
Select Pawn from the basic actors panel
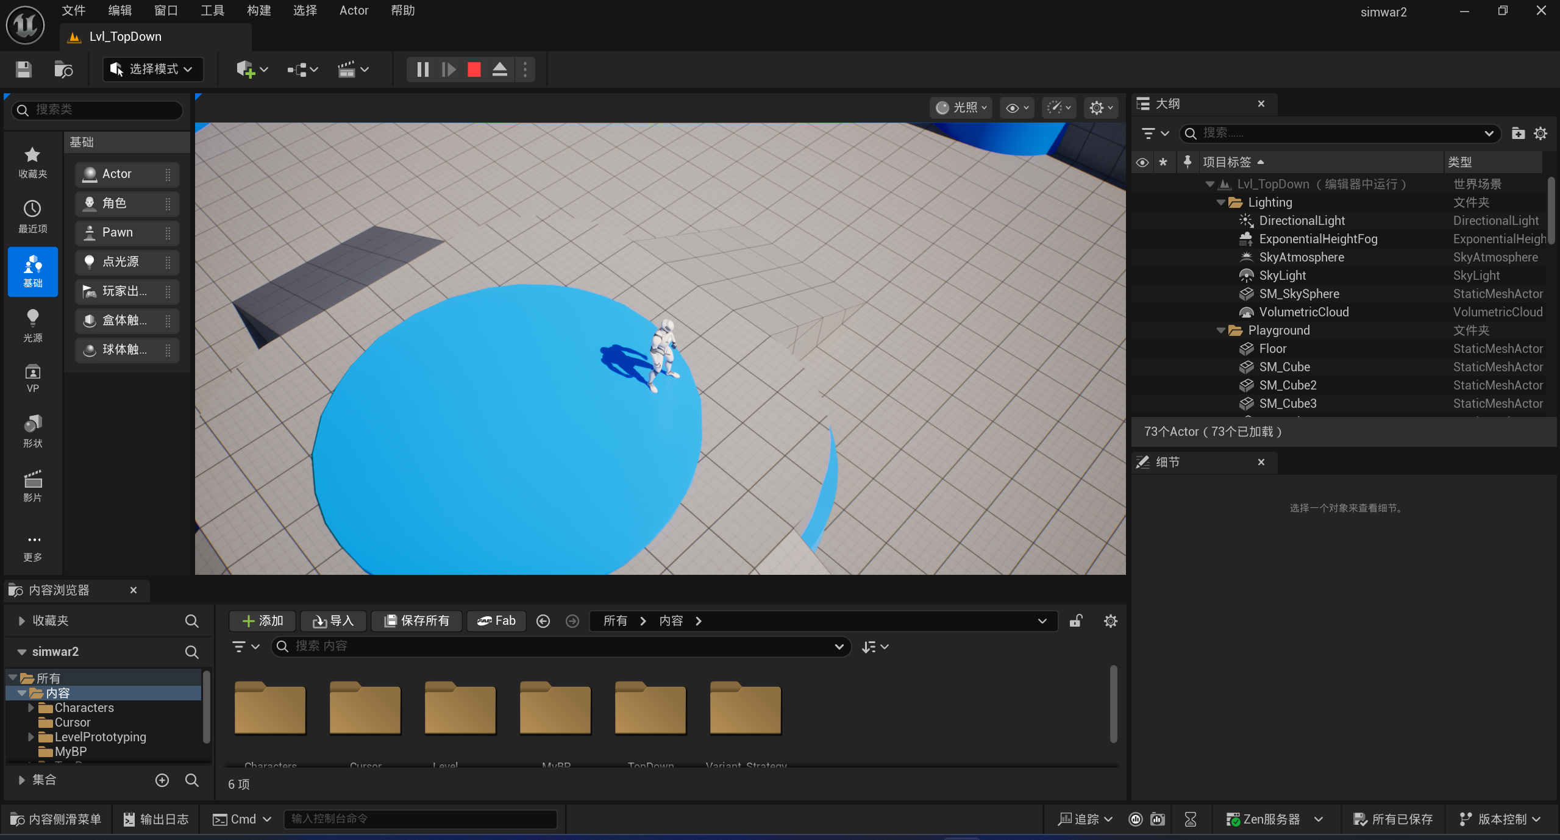(126, 232)
